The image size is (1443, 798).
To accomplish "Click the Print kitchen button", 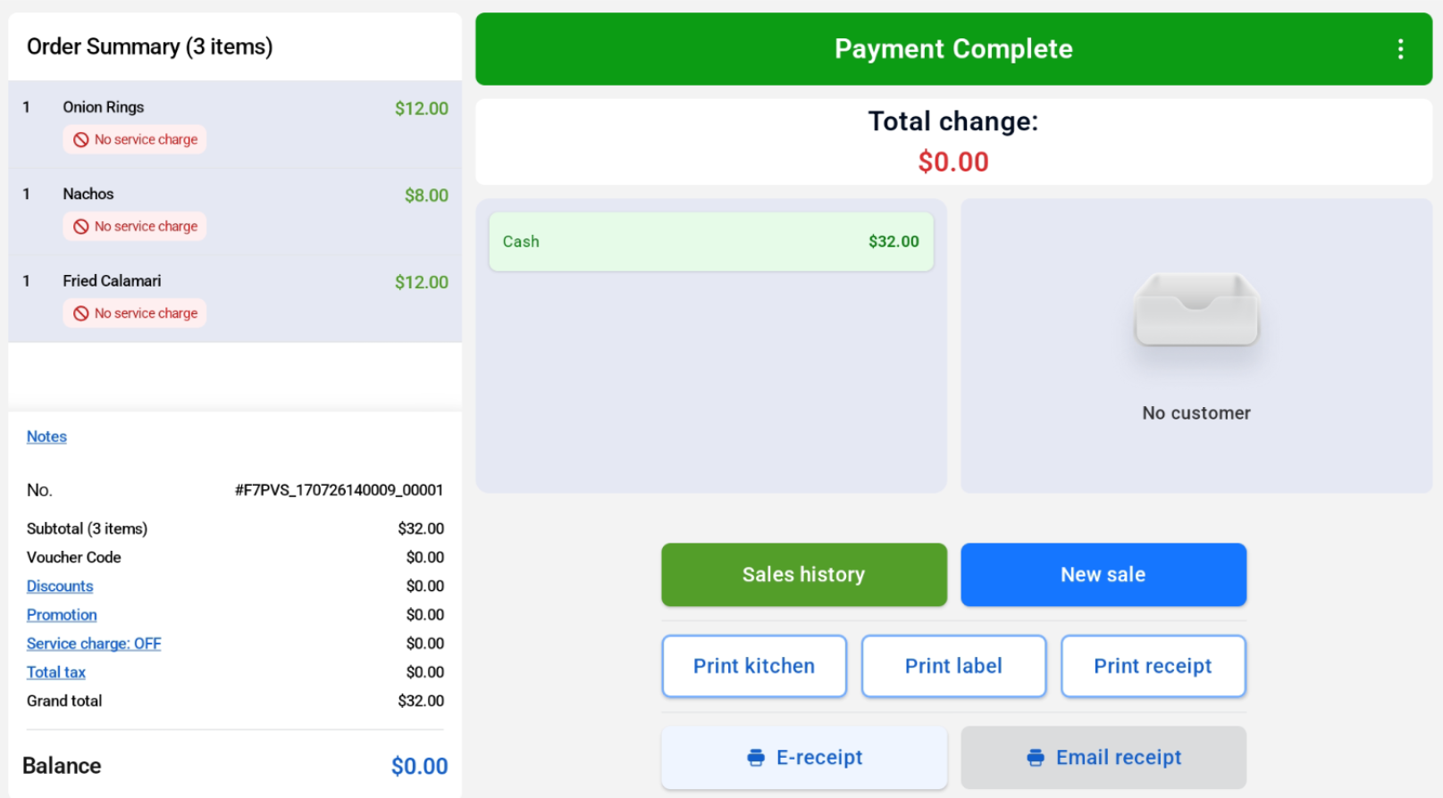I will [754, 666].
